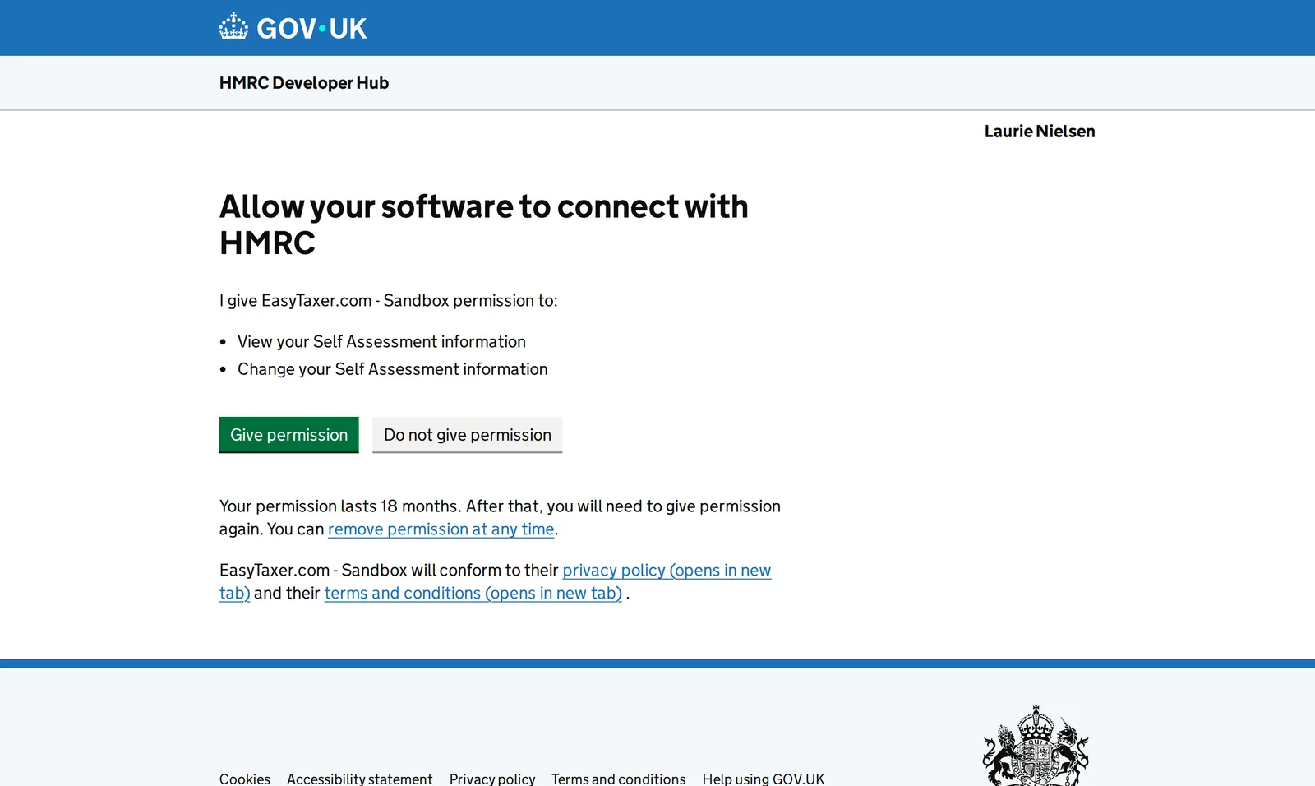Open the HMRC Developer Hub link
The width and height of the screenshot is (1315, 786).
tap(303, 83)
